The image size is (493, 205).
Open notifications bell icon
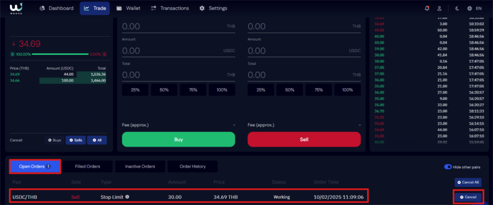pos(427,8)
